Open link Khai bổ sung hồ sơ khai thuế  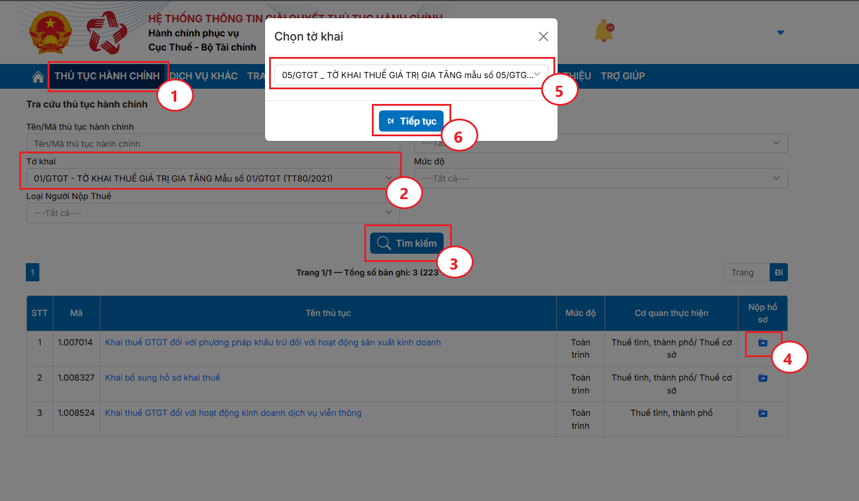[x=163, y=378]
